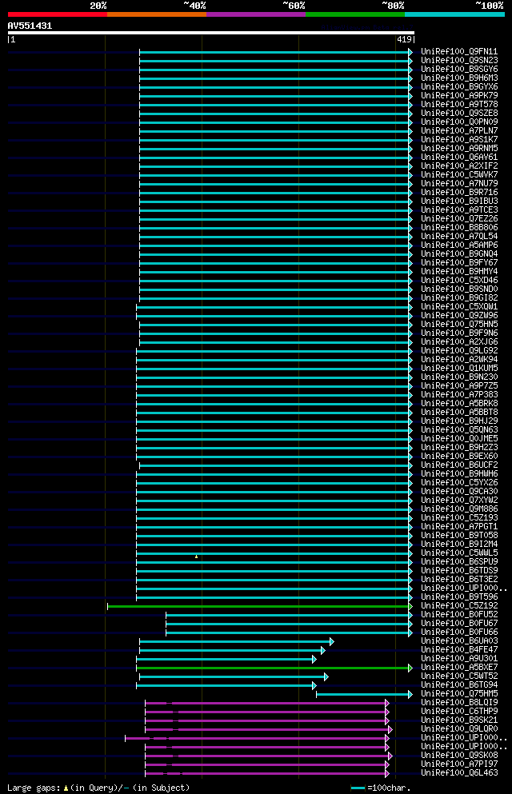Click the Large gaps legend text
Image resolution: width=512 pixels, height=794 pixels.
[98, 788]
